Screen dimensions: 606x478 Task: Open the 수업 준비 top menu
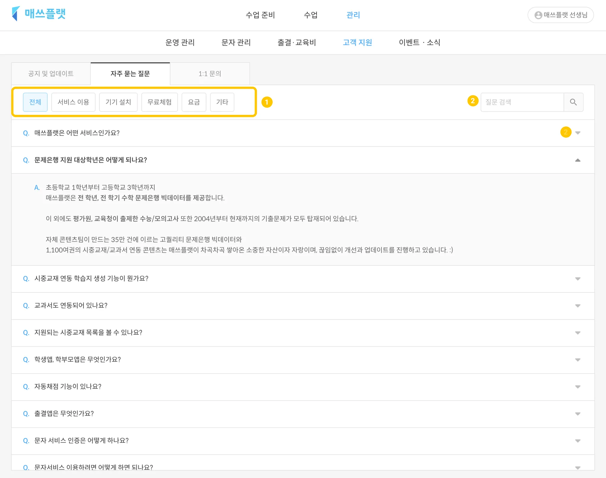(260, 15)
